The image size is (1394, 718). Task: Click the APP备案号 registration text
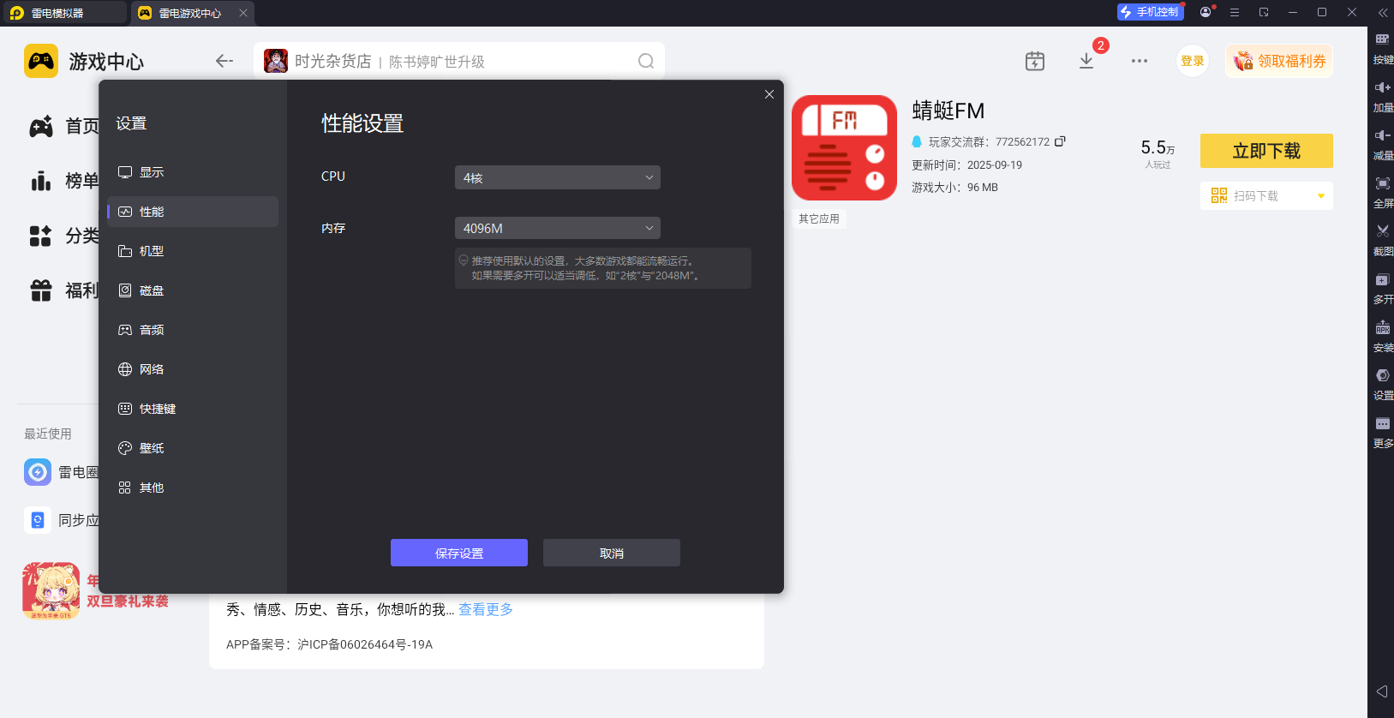pos(330,644)
